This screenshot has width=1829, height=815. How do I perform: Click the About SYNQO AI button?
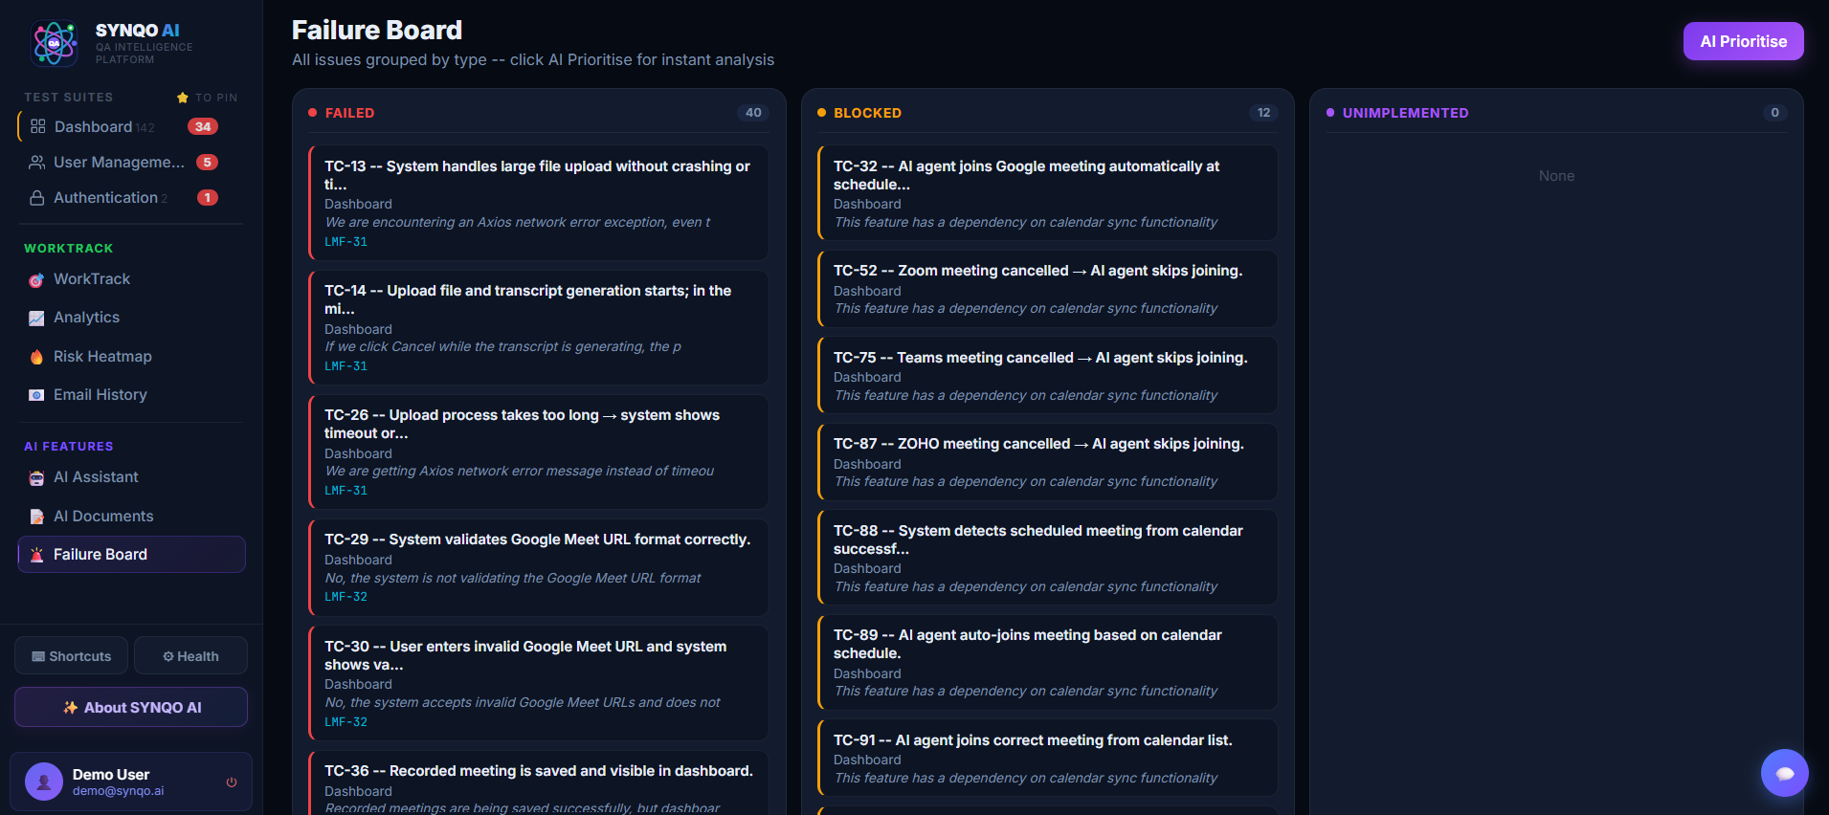pos(131,707)
